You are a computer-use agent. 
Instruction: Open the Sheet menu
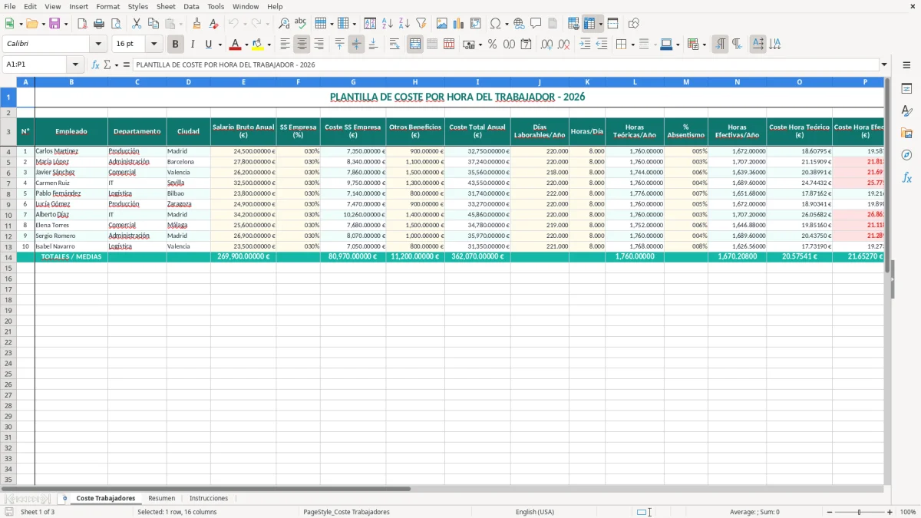pos(166,6)
